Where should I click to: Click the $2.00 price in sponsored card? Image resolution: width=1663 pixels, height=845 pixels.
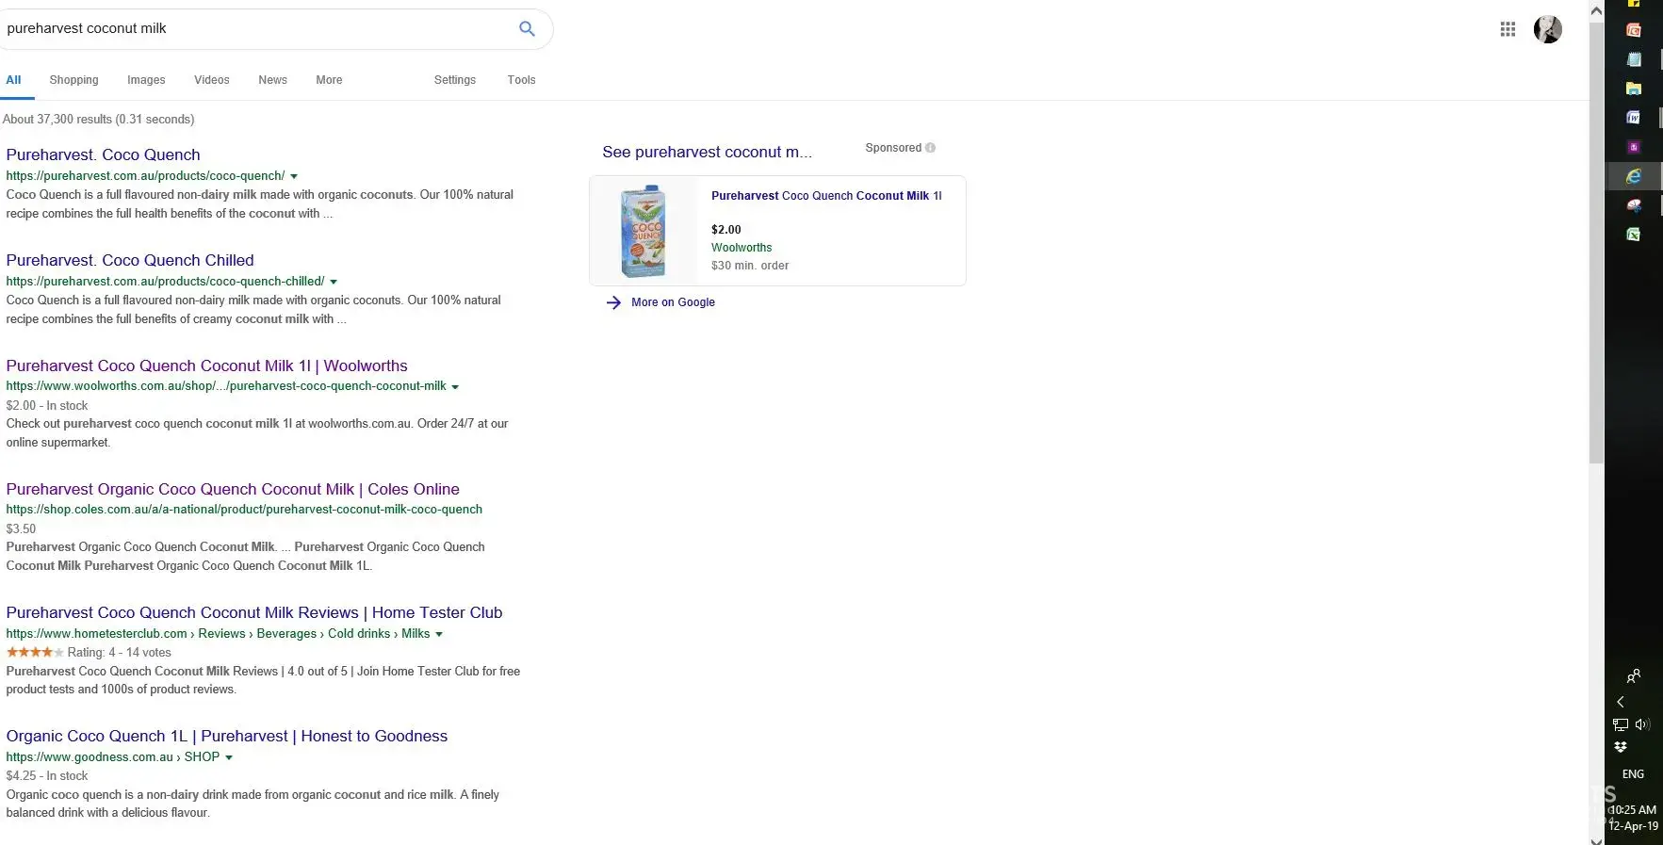coord(726,230)
